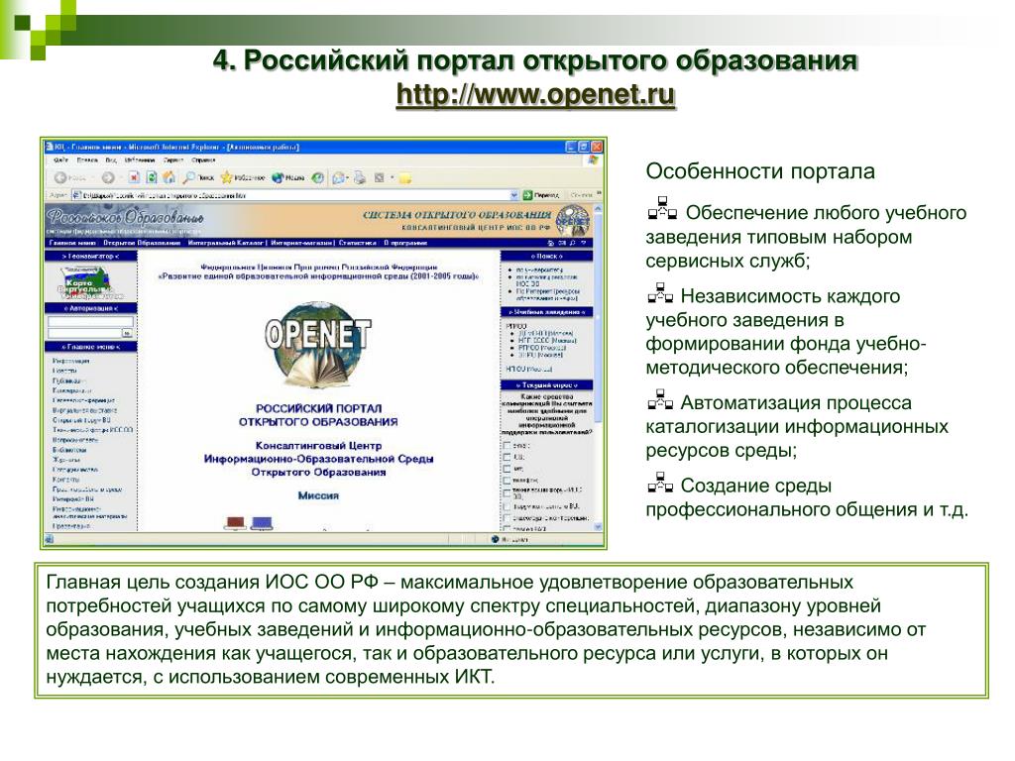
Task: Click Библиотека in left main menu
Action: pyautogui.click(x=69, y=449)
